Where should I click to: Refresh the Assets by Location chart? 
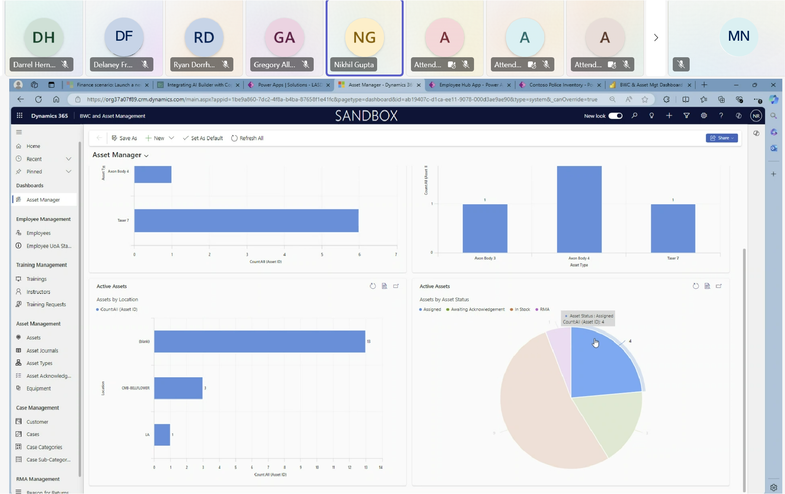coord(373,286)
